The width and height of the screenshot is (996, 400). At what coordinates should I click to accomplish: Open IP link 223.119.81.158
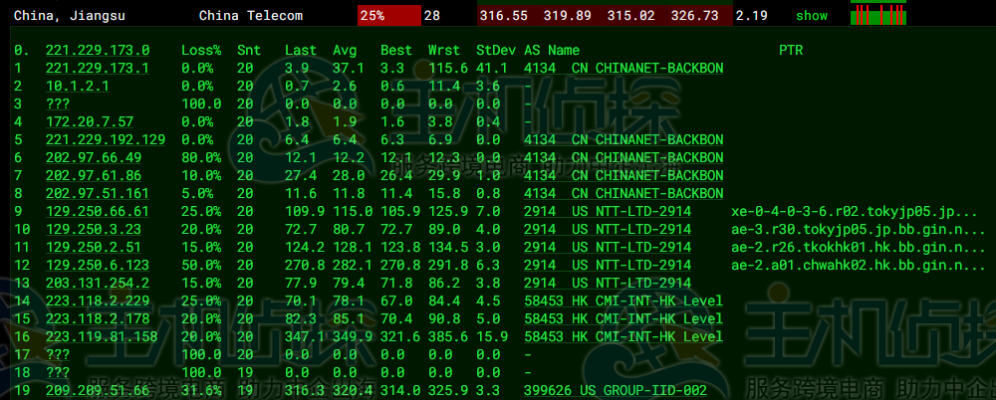coord(102,336)
